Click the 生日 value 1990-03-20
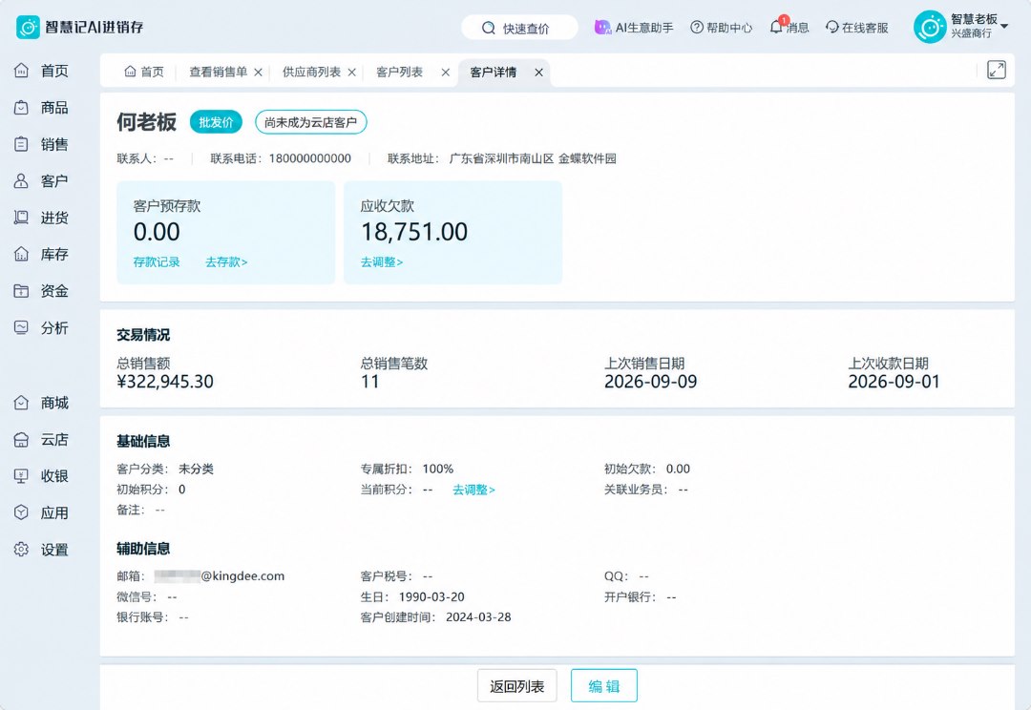 (x=431, y=597)
